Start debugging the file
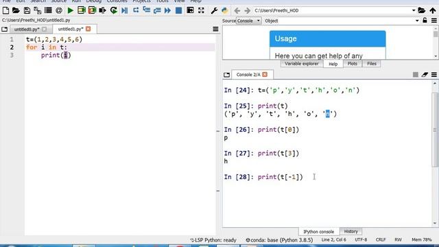 coord(125,11)
